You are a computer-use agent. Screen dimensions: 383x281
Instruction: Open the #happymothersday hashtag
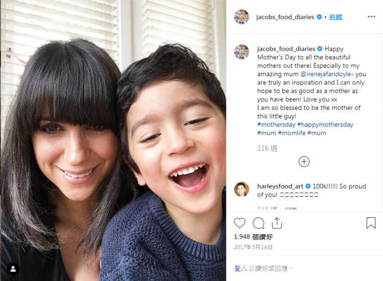(x=325, y=124)
